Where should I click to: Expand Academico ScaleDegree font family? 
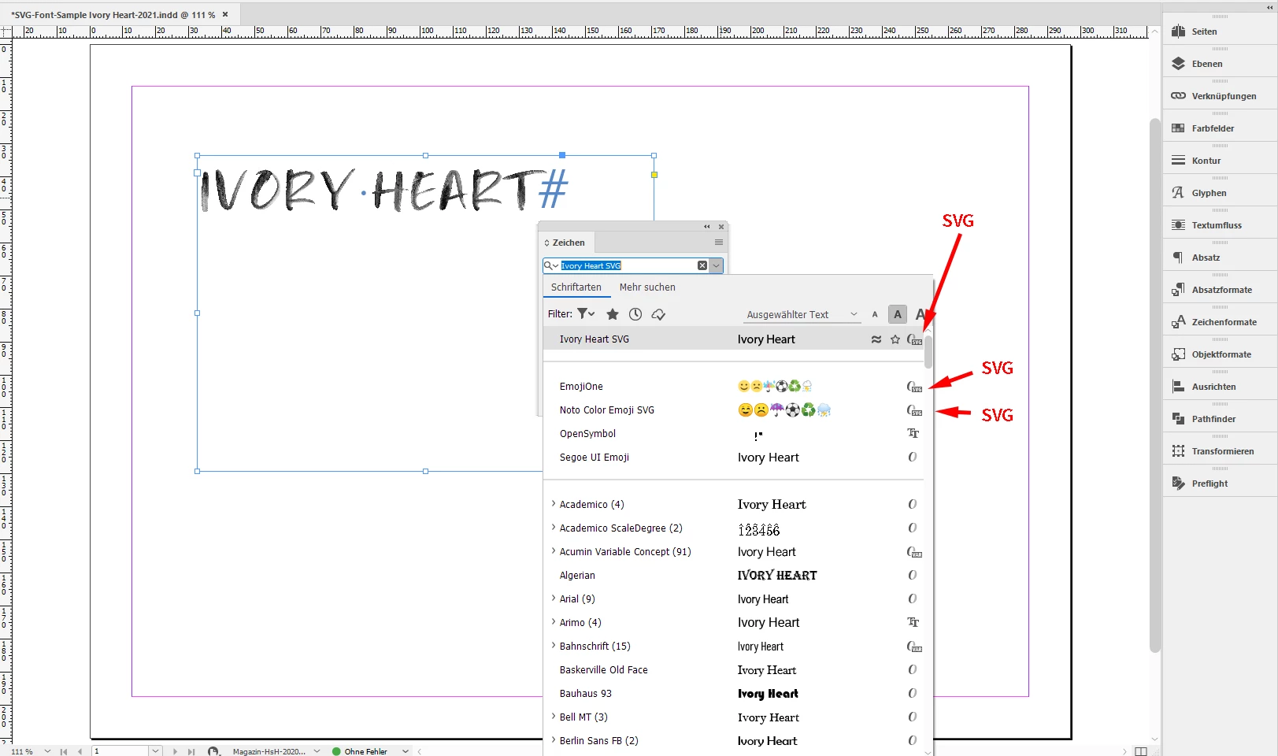tap(554, 528)
